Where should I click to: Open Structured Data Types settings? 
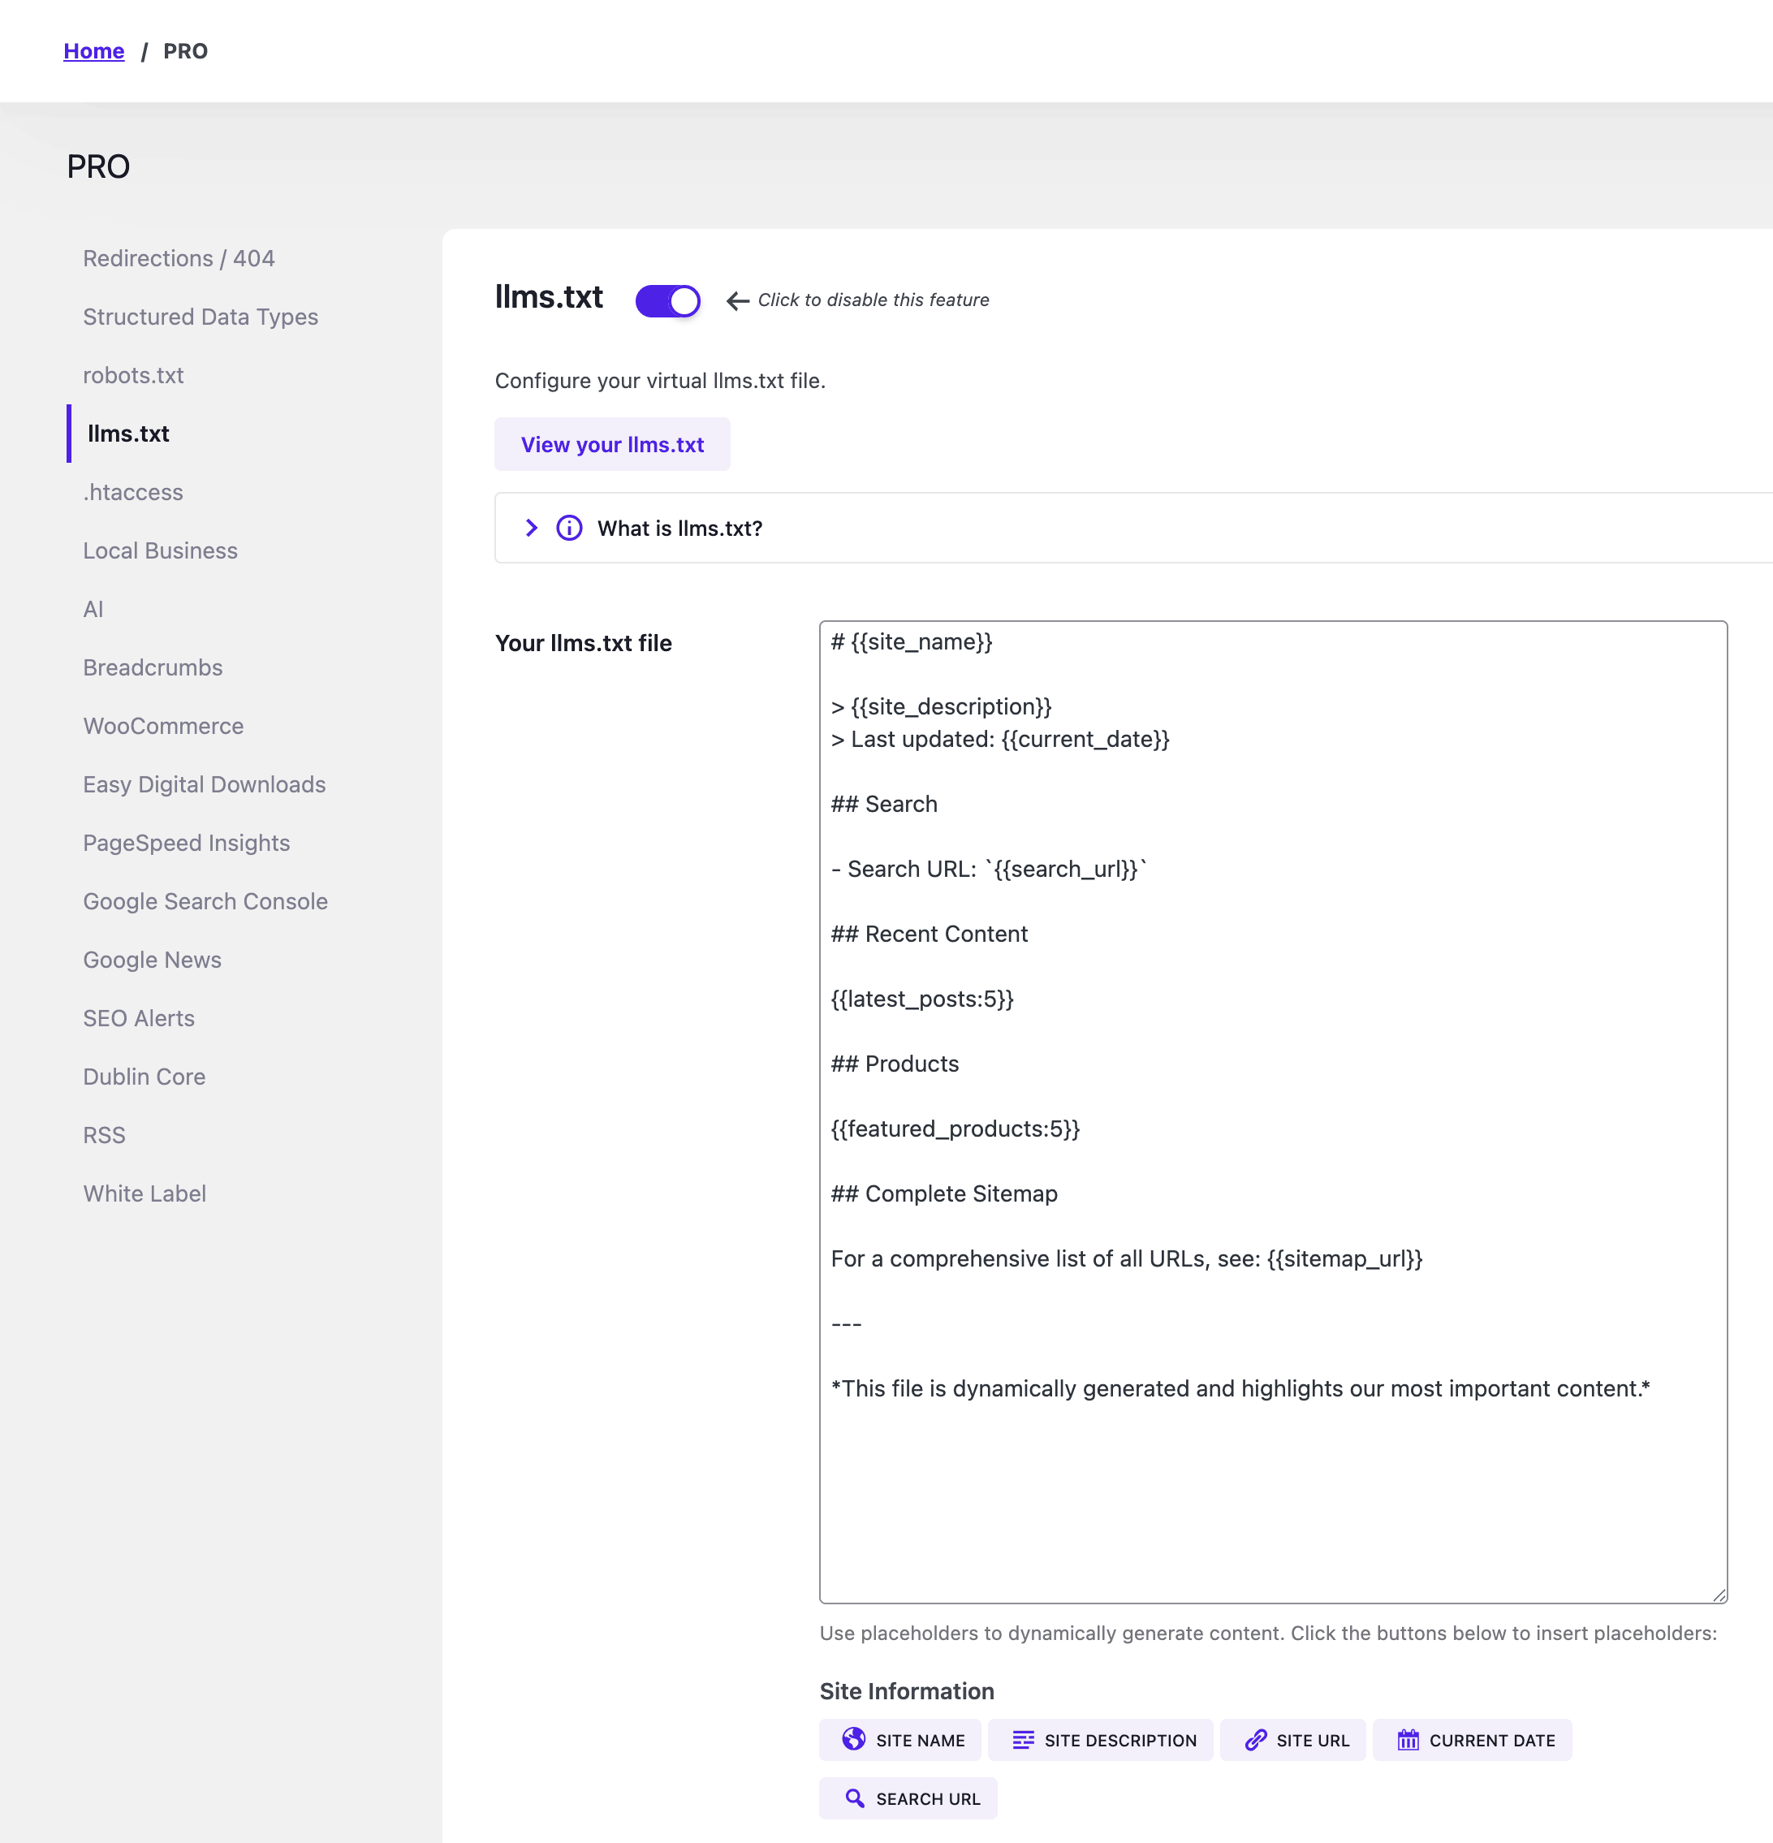tap(201, 317)
